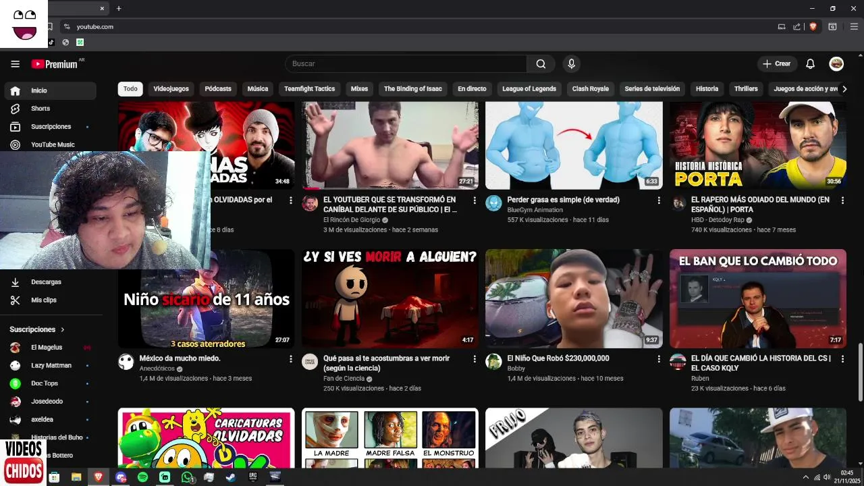
Task: Select the Mixes filter chip
Action: [x=359, y=89]
